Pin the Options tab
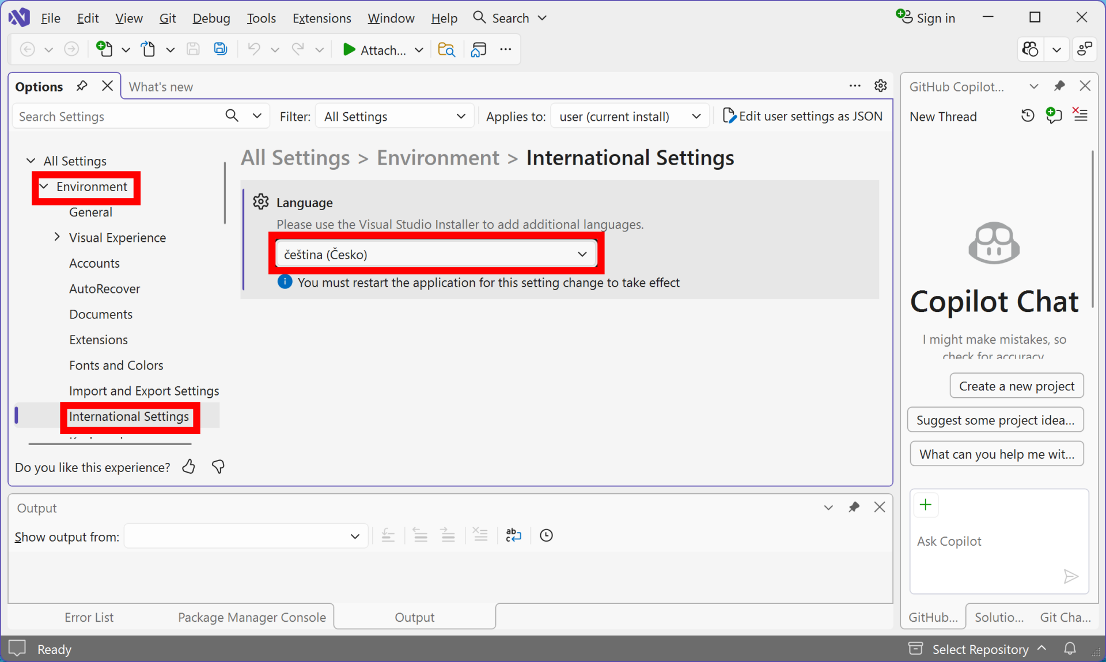Screen dimensions: 1106x662 [82, 86]
